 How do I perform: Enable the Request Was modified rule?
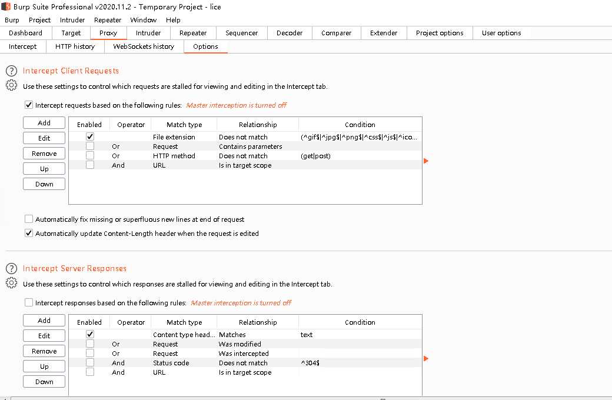click(x=90, y=344)
